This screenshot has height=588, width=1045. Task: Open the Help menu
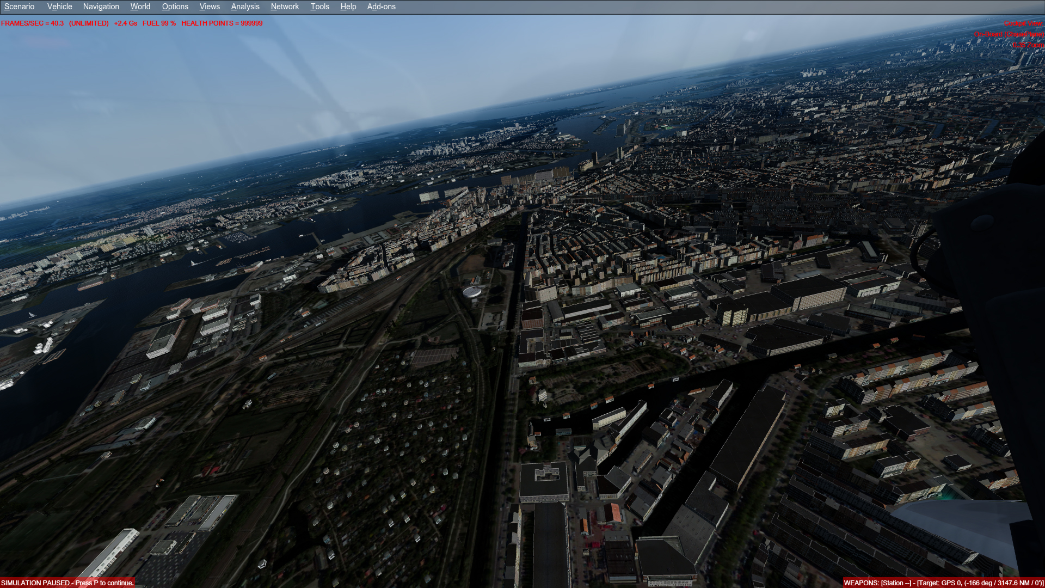tap(348, 7)
